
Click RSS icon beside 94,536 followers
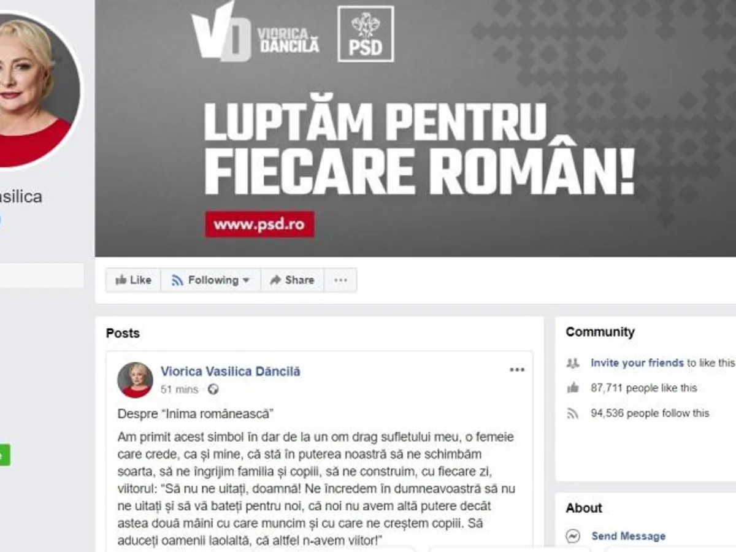point(573,413)
